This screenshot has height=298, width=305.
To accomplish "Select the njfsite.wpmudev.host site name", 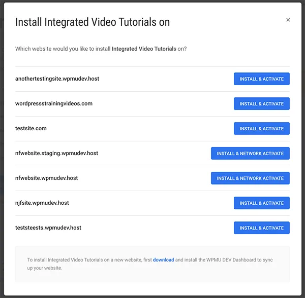I will (x=42, y=203).
